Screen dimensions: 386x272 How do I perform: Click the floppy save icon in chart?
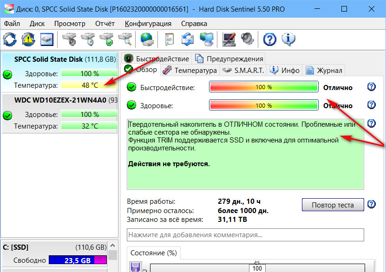(136, 267)
